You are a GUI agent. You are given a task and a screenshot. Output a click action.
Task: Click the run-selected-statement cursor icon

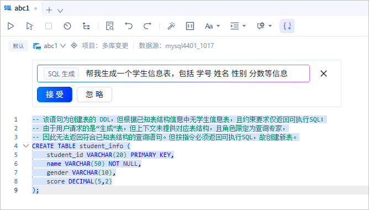29,26
